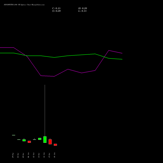
Task: Select the large red candle on 15 Oct
Action: tap(50, 142)
